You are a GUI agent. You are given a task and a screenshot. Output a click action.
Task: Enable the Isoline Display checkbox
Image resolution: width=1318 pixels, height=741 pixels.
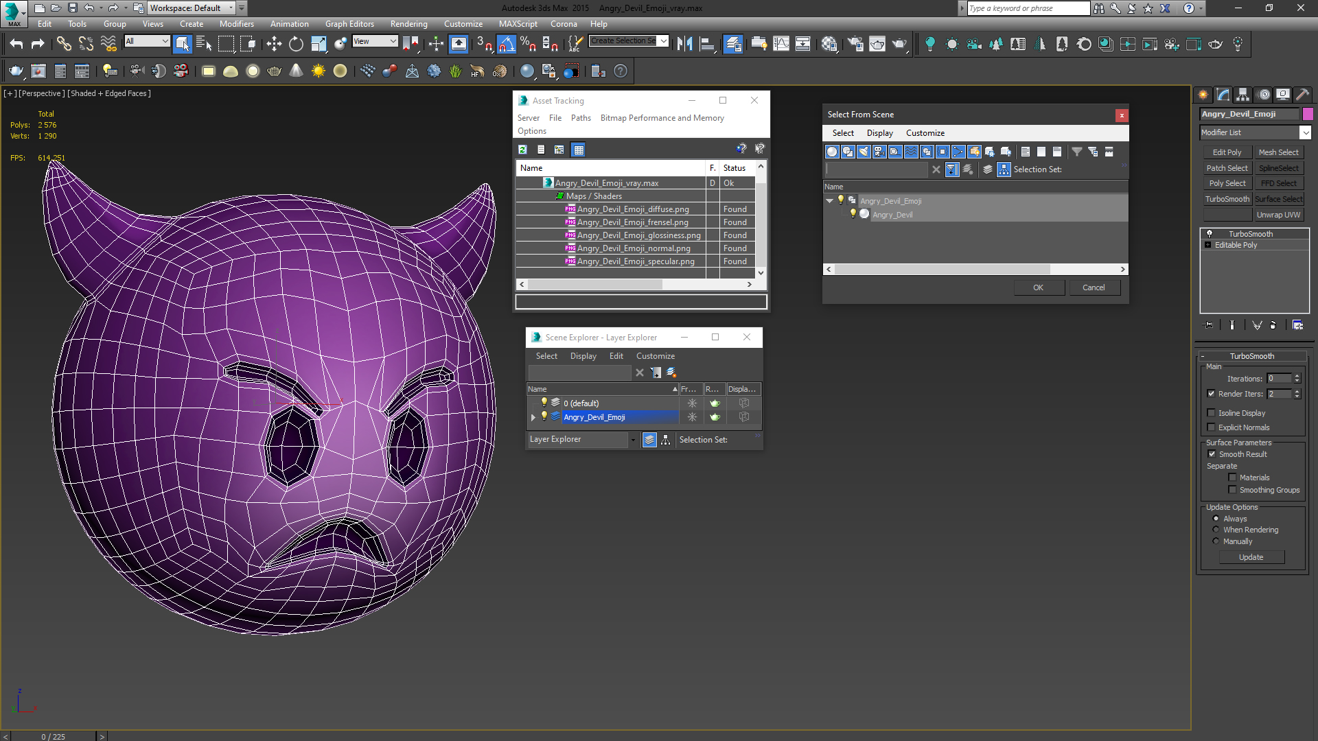point(1212,413)
